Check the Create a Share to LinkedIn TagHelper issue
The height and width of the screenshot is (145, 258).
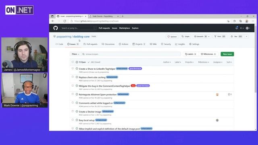tap(73, 68)
